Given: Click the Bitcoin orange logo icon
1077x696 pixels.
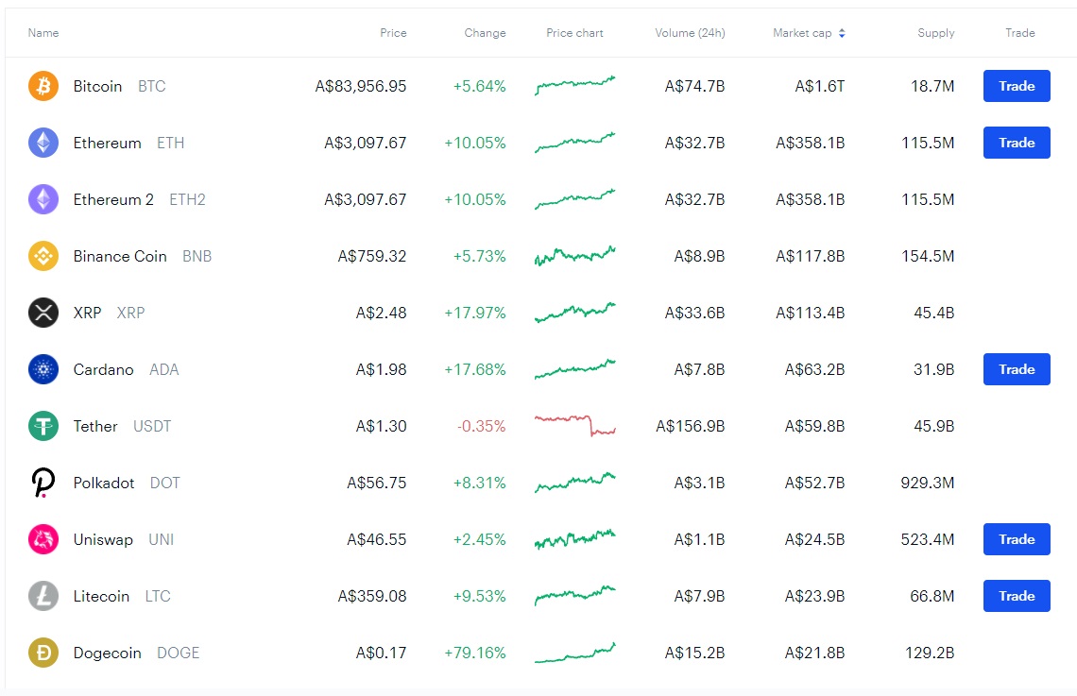Looking at the screenshot, I should (x=43, y=86).
